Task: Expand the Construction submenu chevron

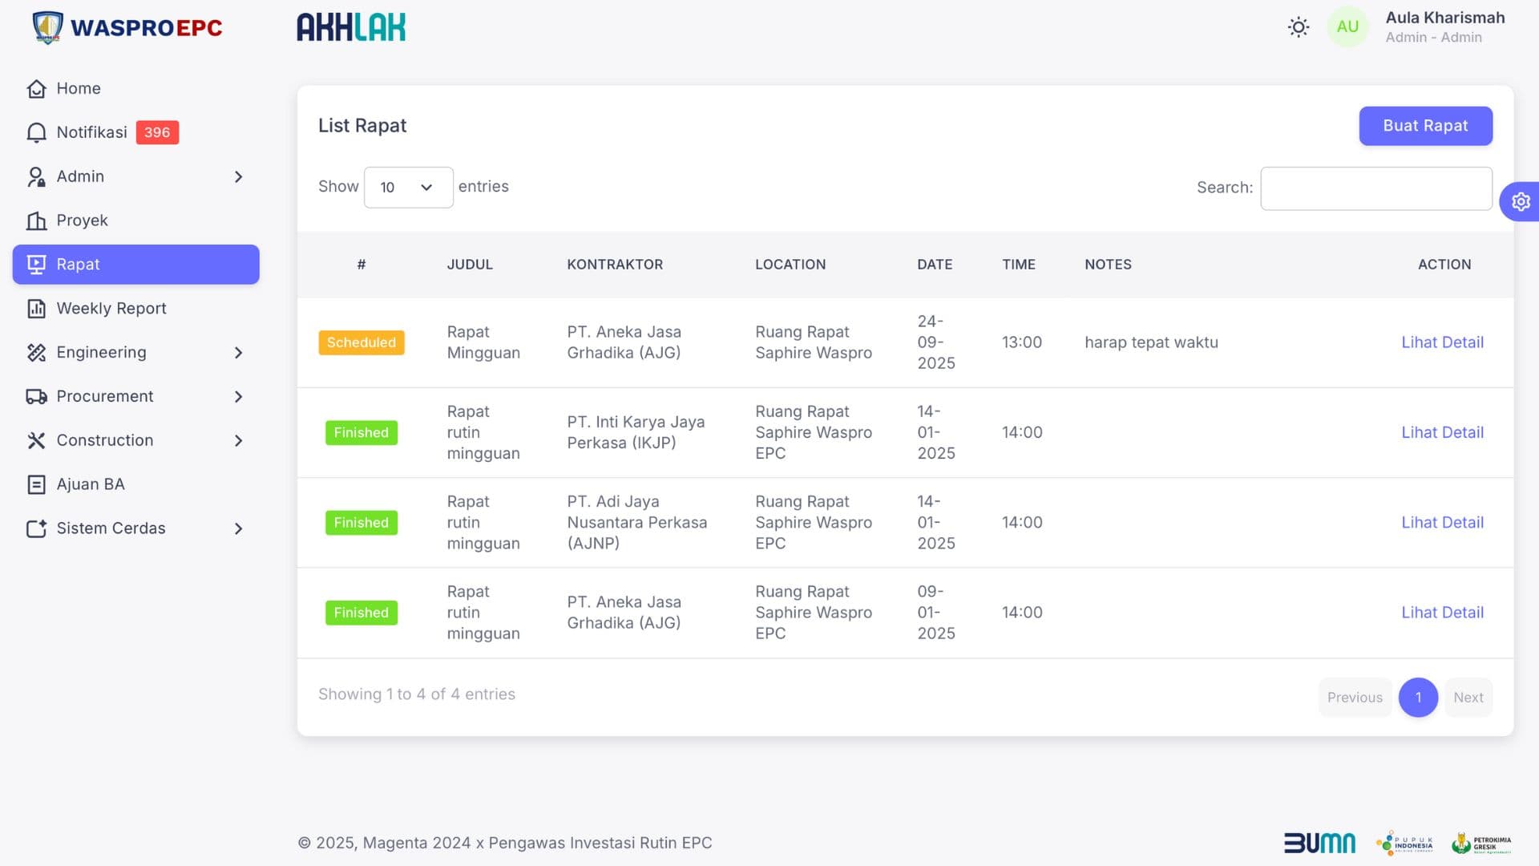Action: (238, 440)
